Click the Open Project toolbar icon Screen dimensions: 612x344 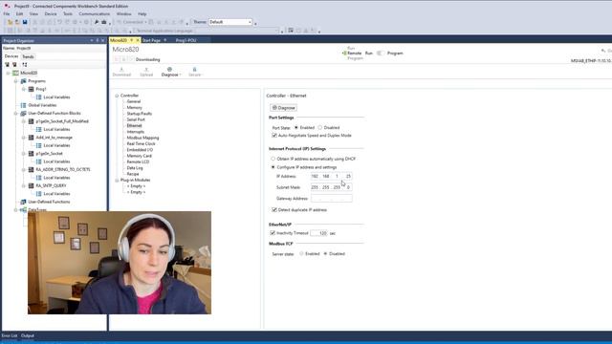[x=17, y=22]
